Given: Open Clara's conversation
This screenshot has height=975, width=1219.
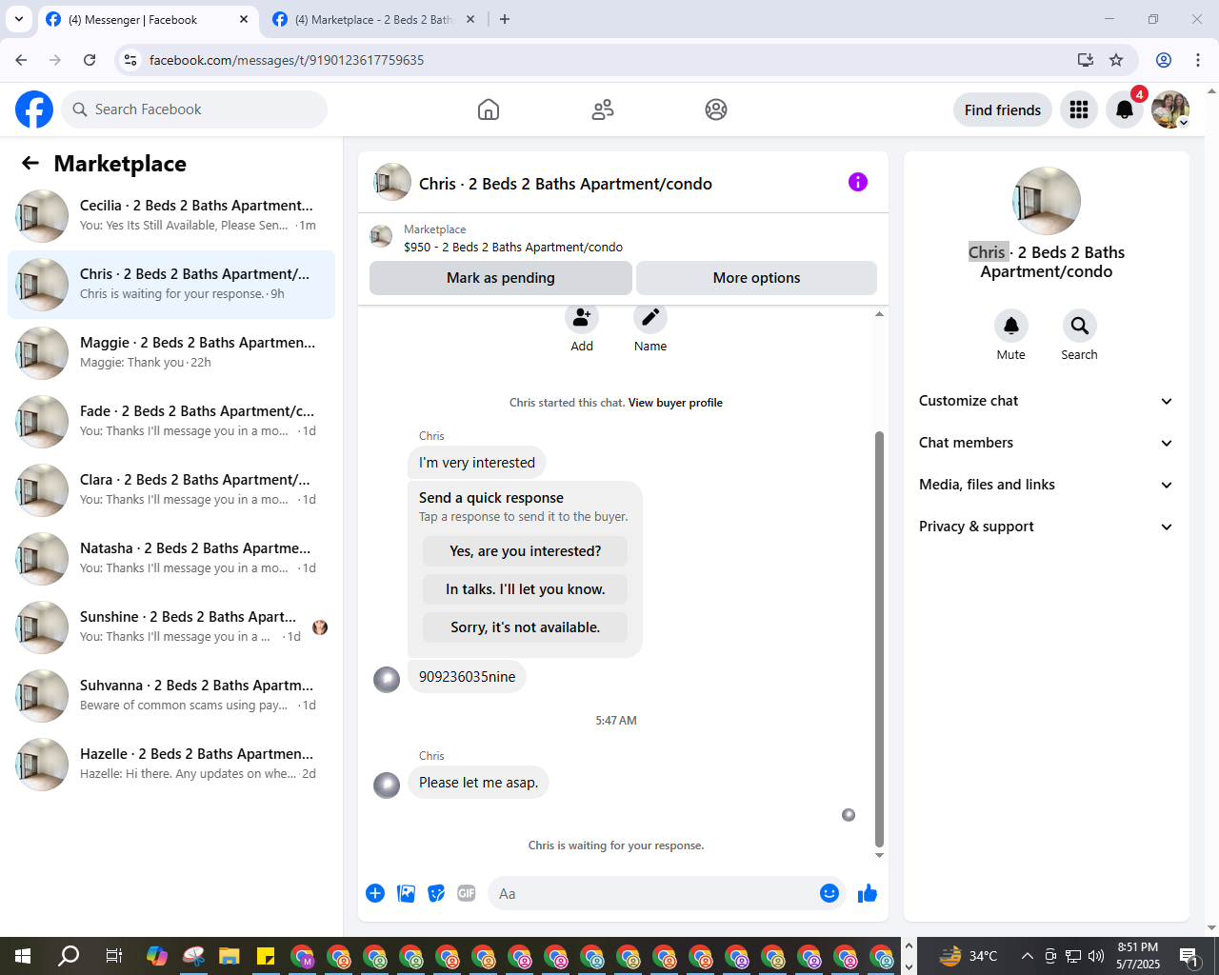Looking at the screenshot, I should coord(171,489).
